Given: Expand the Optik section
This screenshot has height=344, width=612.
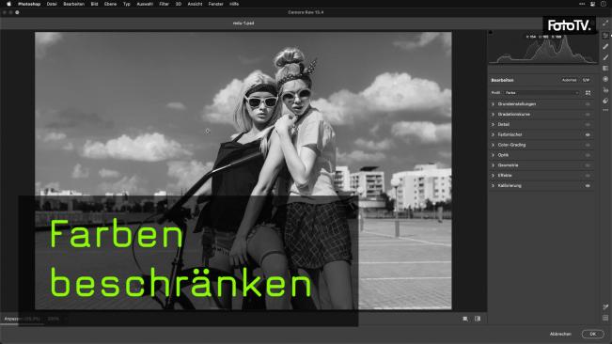Looking at the screenshot, I should click(493, 155).
